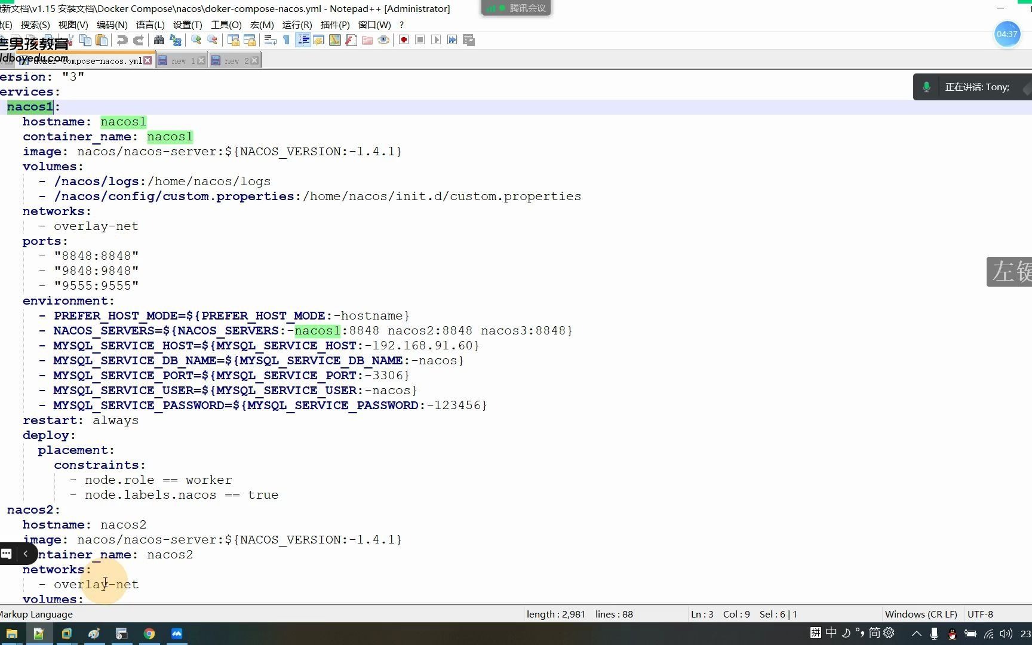
Task: Toggle show all characters
Action: [x=286, y=40]
